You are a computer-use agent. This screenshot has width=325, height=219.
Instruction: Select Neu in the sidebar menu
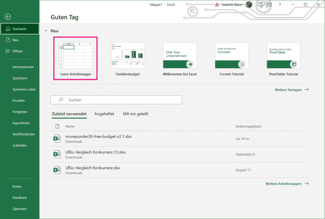coord(20,40)
